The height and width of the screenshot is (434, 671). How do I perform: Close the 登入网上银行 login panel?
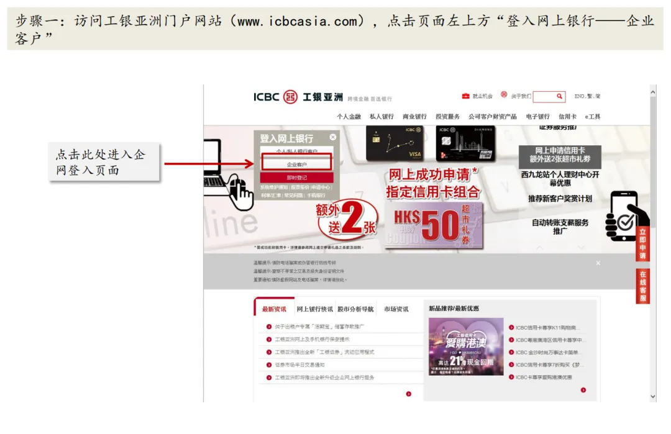tap(333, 137)
